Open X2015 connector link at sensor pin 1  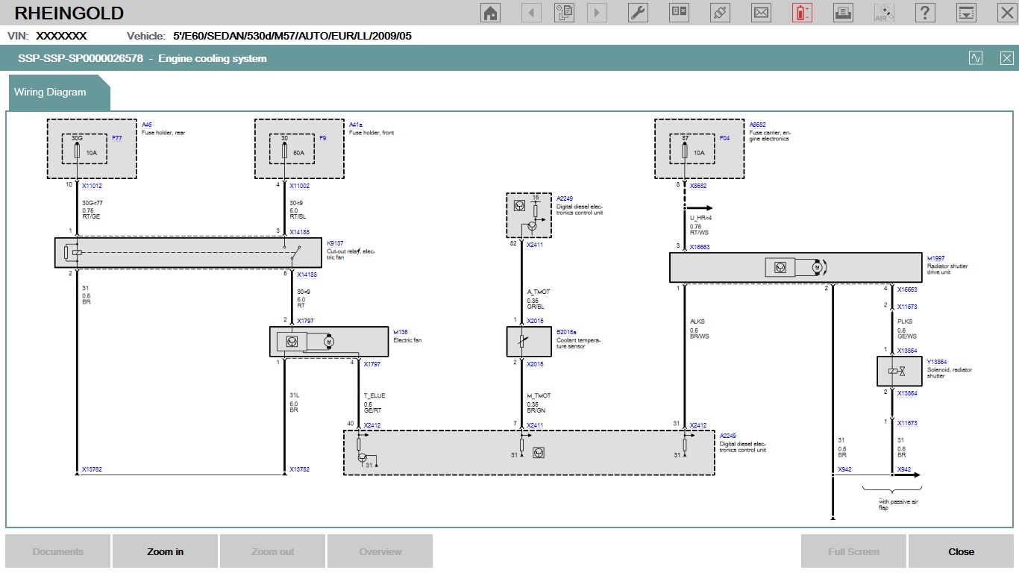click(535, 321)
